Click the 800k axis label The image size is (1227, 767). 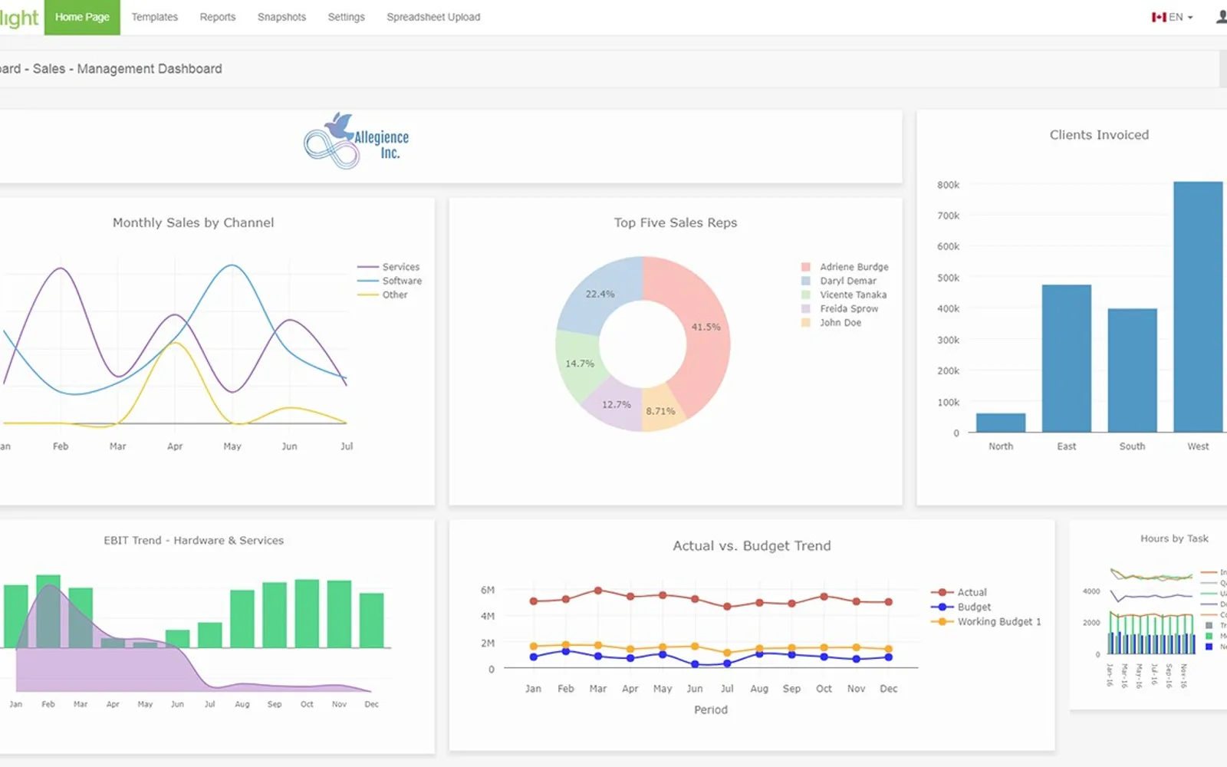(948, 185)
